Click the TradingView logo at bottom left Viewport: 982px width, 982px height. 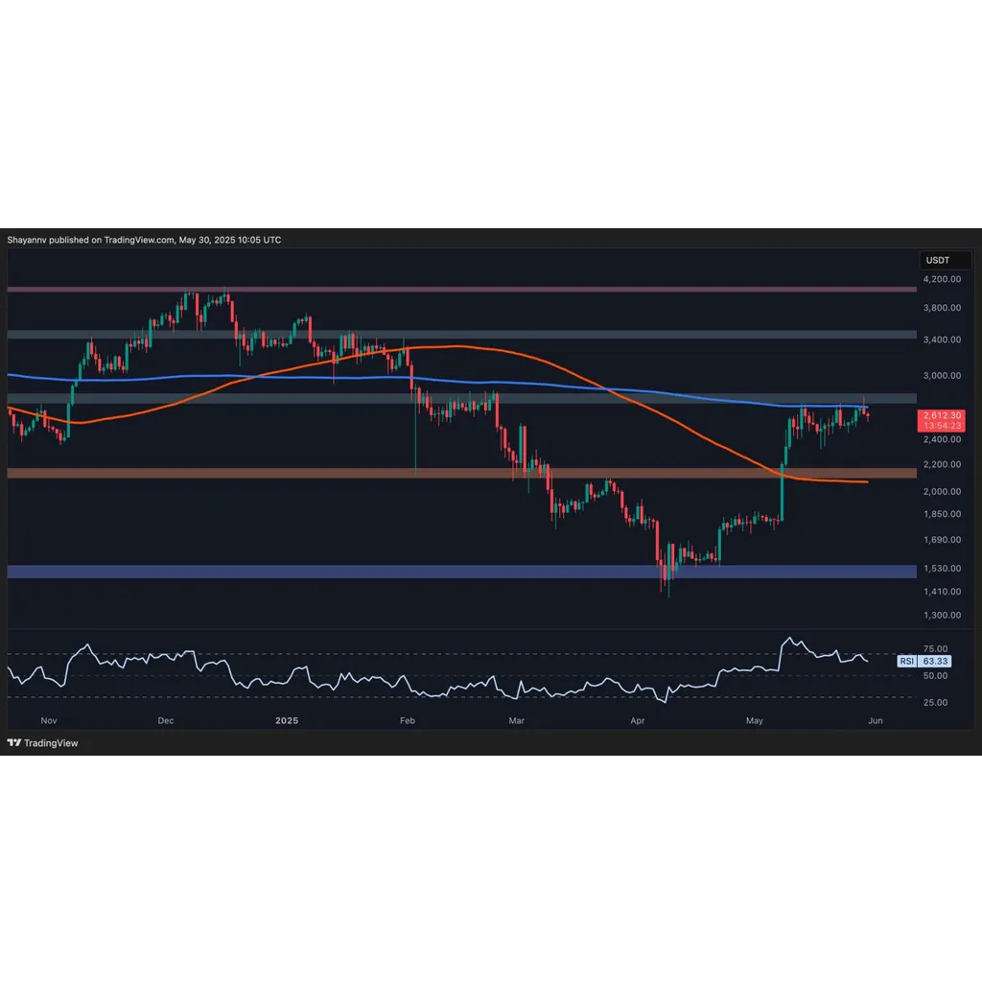[42, 743]
